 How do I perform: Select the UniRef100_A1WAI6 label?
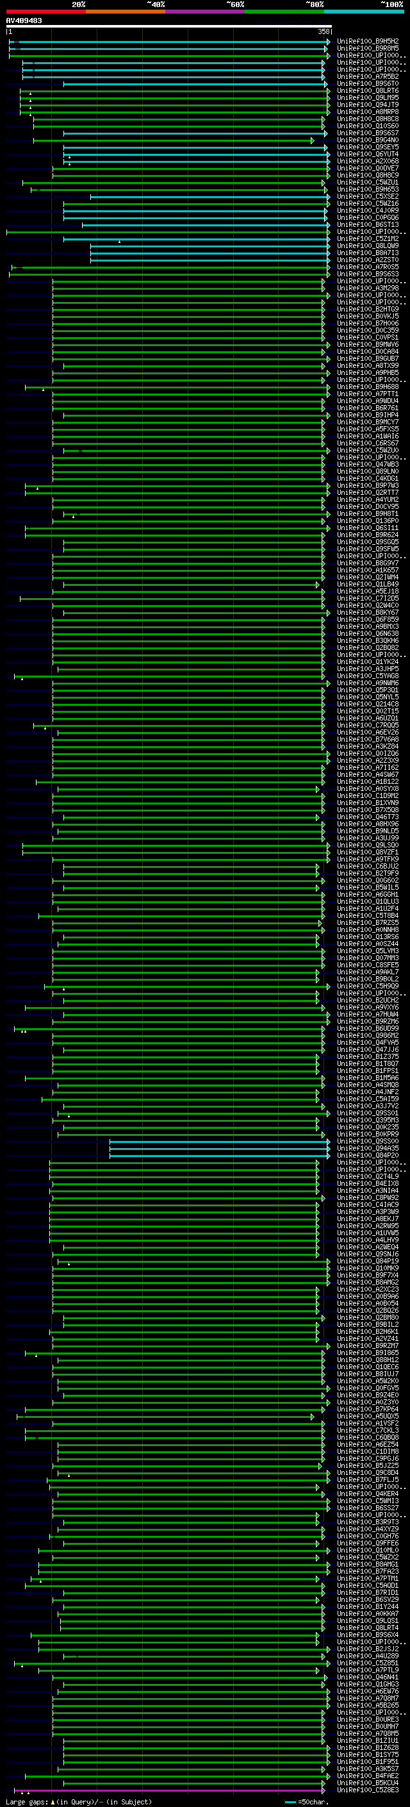(x=368, y=437)
